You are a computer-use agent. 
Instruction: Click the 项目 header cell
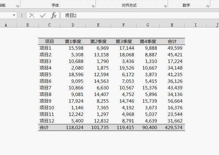(x=49, y=41)
